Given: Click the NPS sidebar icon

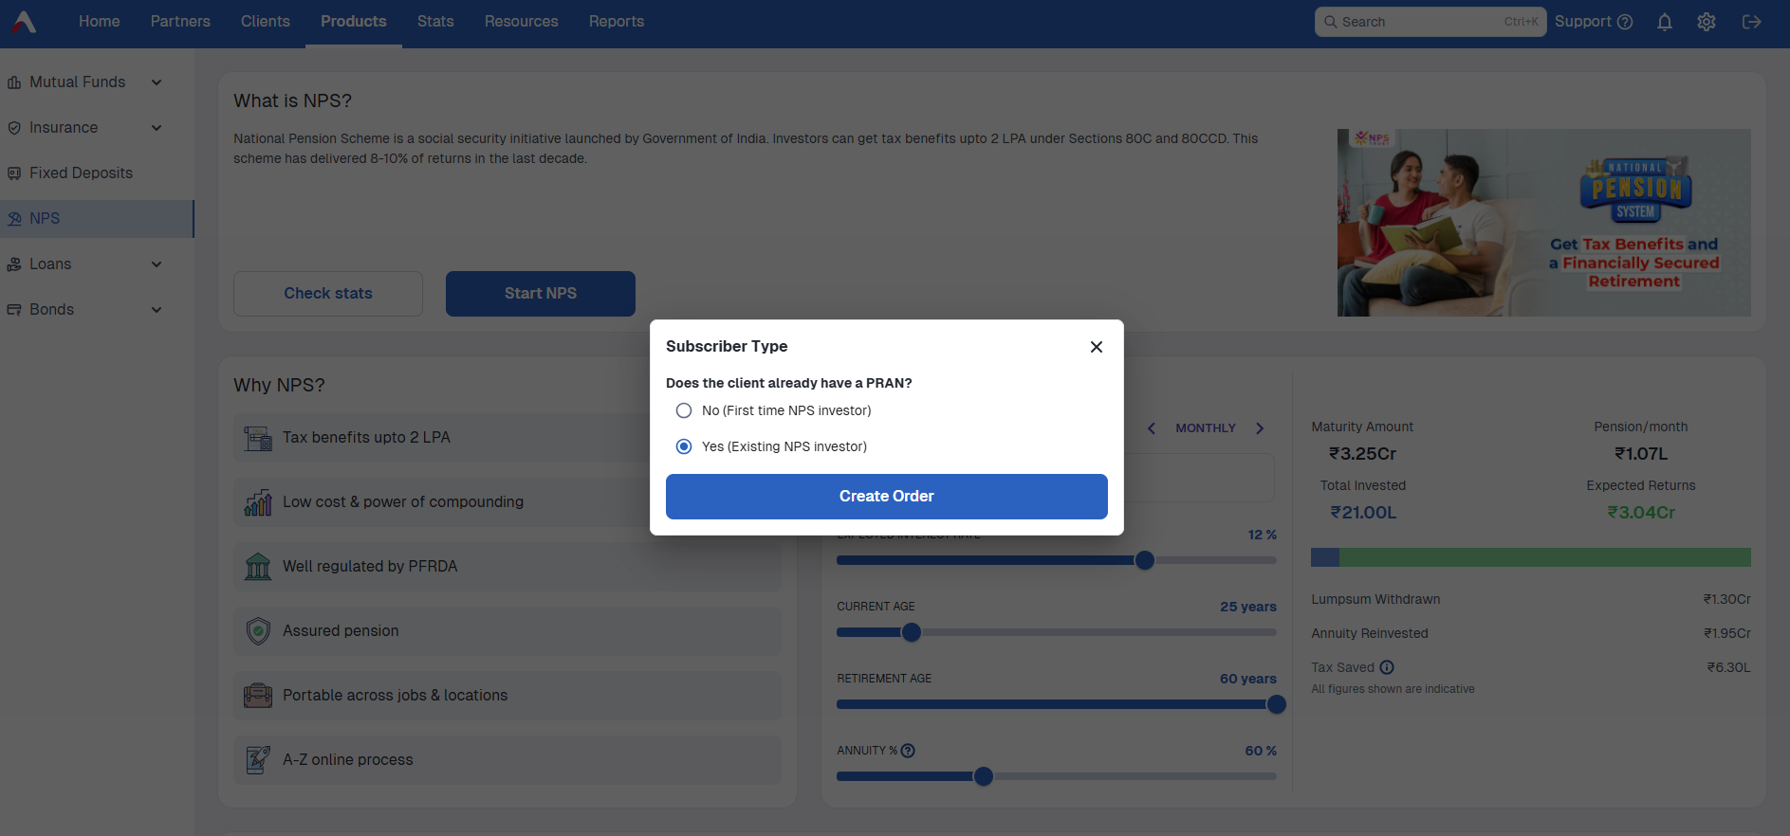Looking at the screenshot, I should (x=14, y=219).
